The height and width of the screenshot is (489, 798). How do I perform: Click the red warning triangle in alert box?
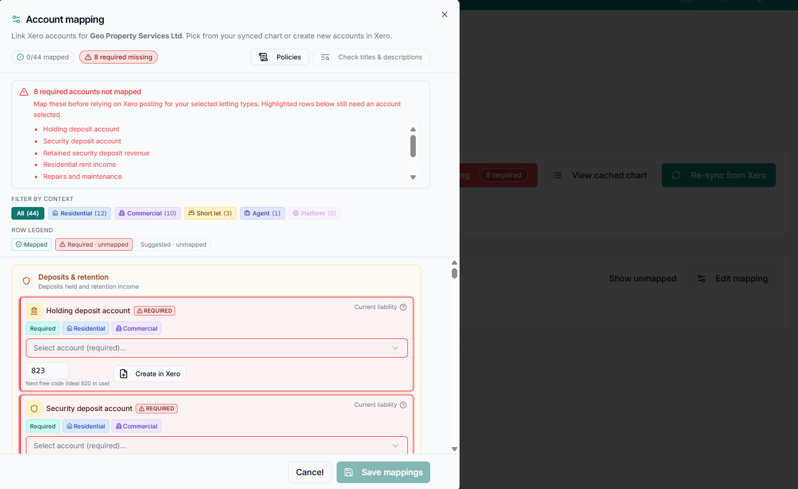(x=24, y=92)
